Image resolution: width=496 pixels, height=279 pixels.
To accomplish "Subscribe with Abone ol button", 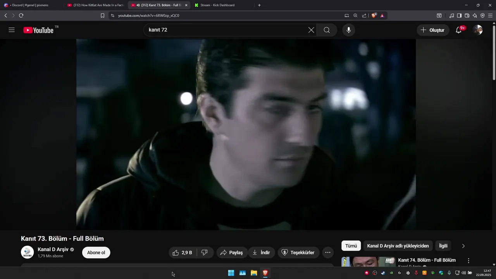I will point(96,253).
